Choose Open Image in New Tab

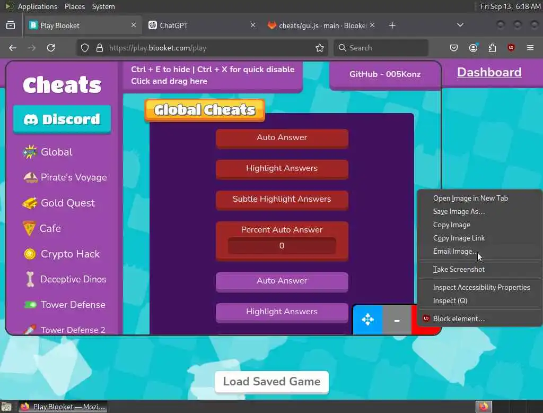[x=480, y=199]
